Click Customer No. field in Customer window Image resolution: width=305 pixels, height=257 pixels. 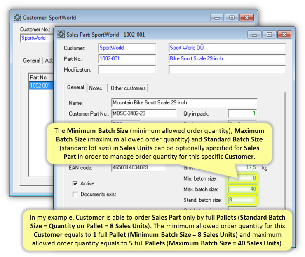point(37,38)
